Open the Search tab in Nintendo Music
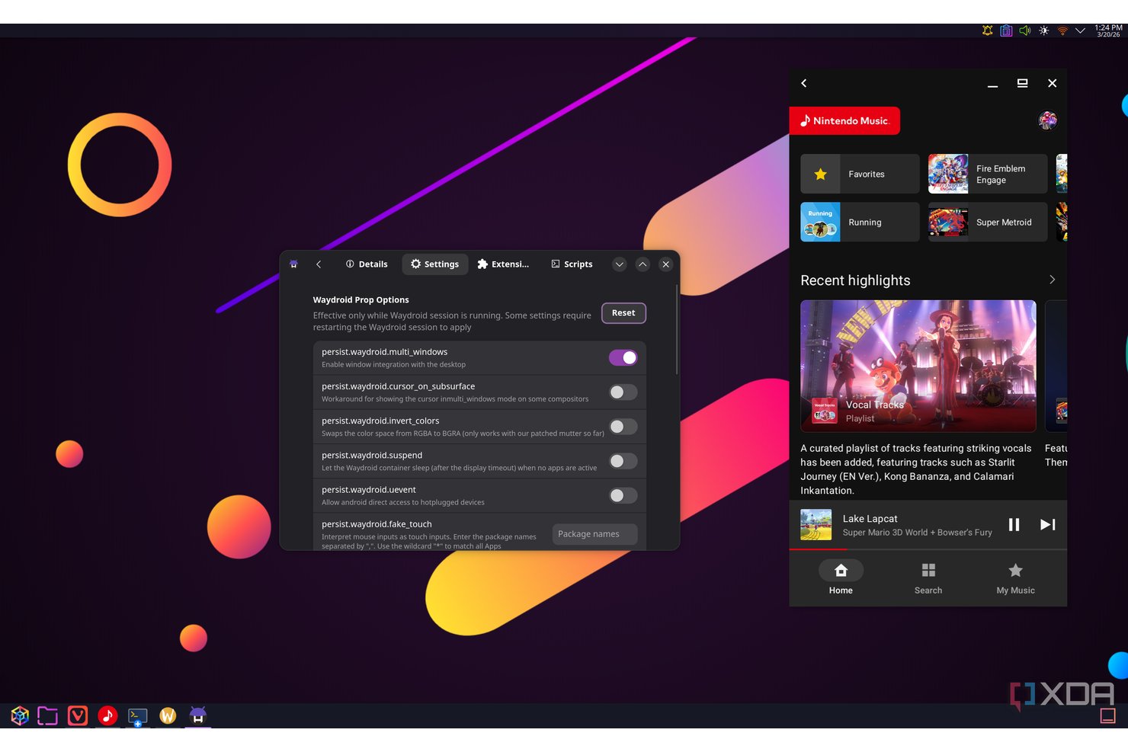The height and width of the screenshot is (752, 1128). click(x=928, y=578)
